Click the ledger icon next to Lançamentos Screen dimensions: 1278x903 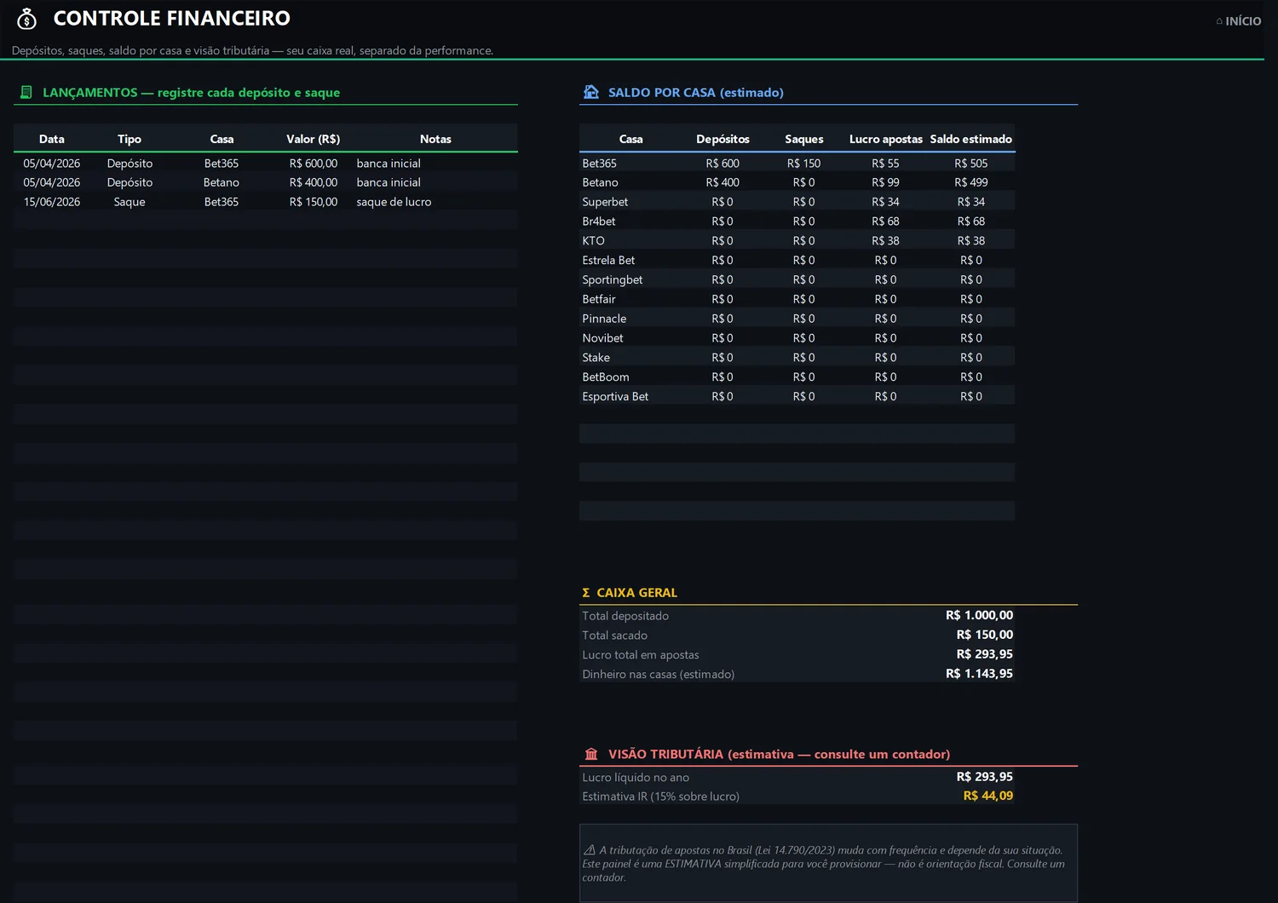click(26, 92)
